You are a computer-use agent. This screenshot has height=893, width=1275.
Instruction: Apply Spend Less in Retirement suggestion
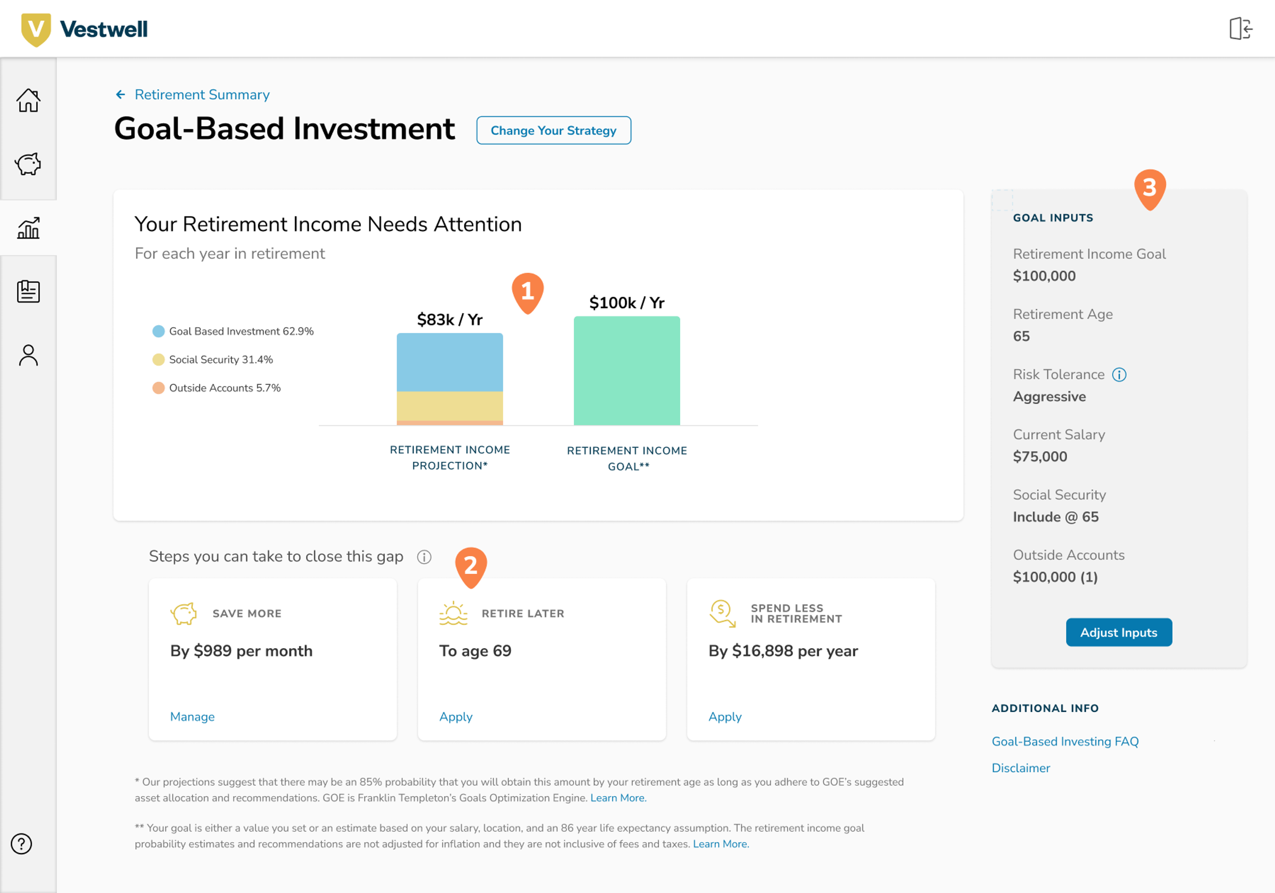[x=725, y=717]
